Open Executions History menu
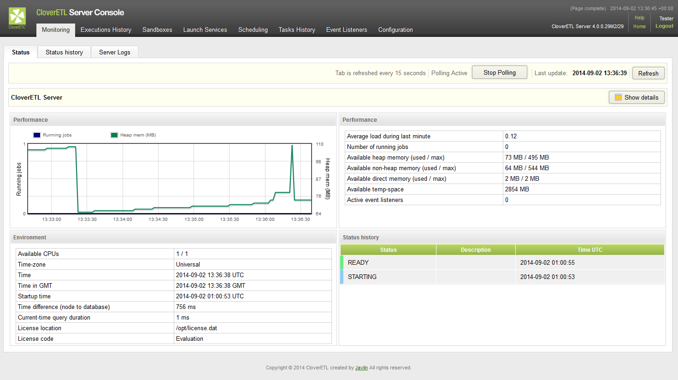 click(x=106, y=30)
